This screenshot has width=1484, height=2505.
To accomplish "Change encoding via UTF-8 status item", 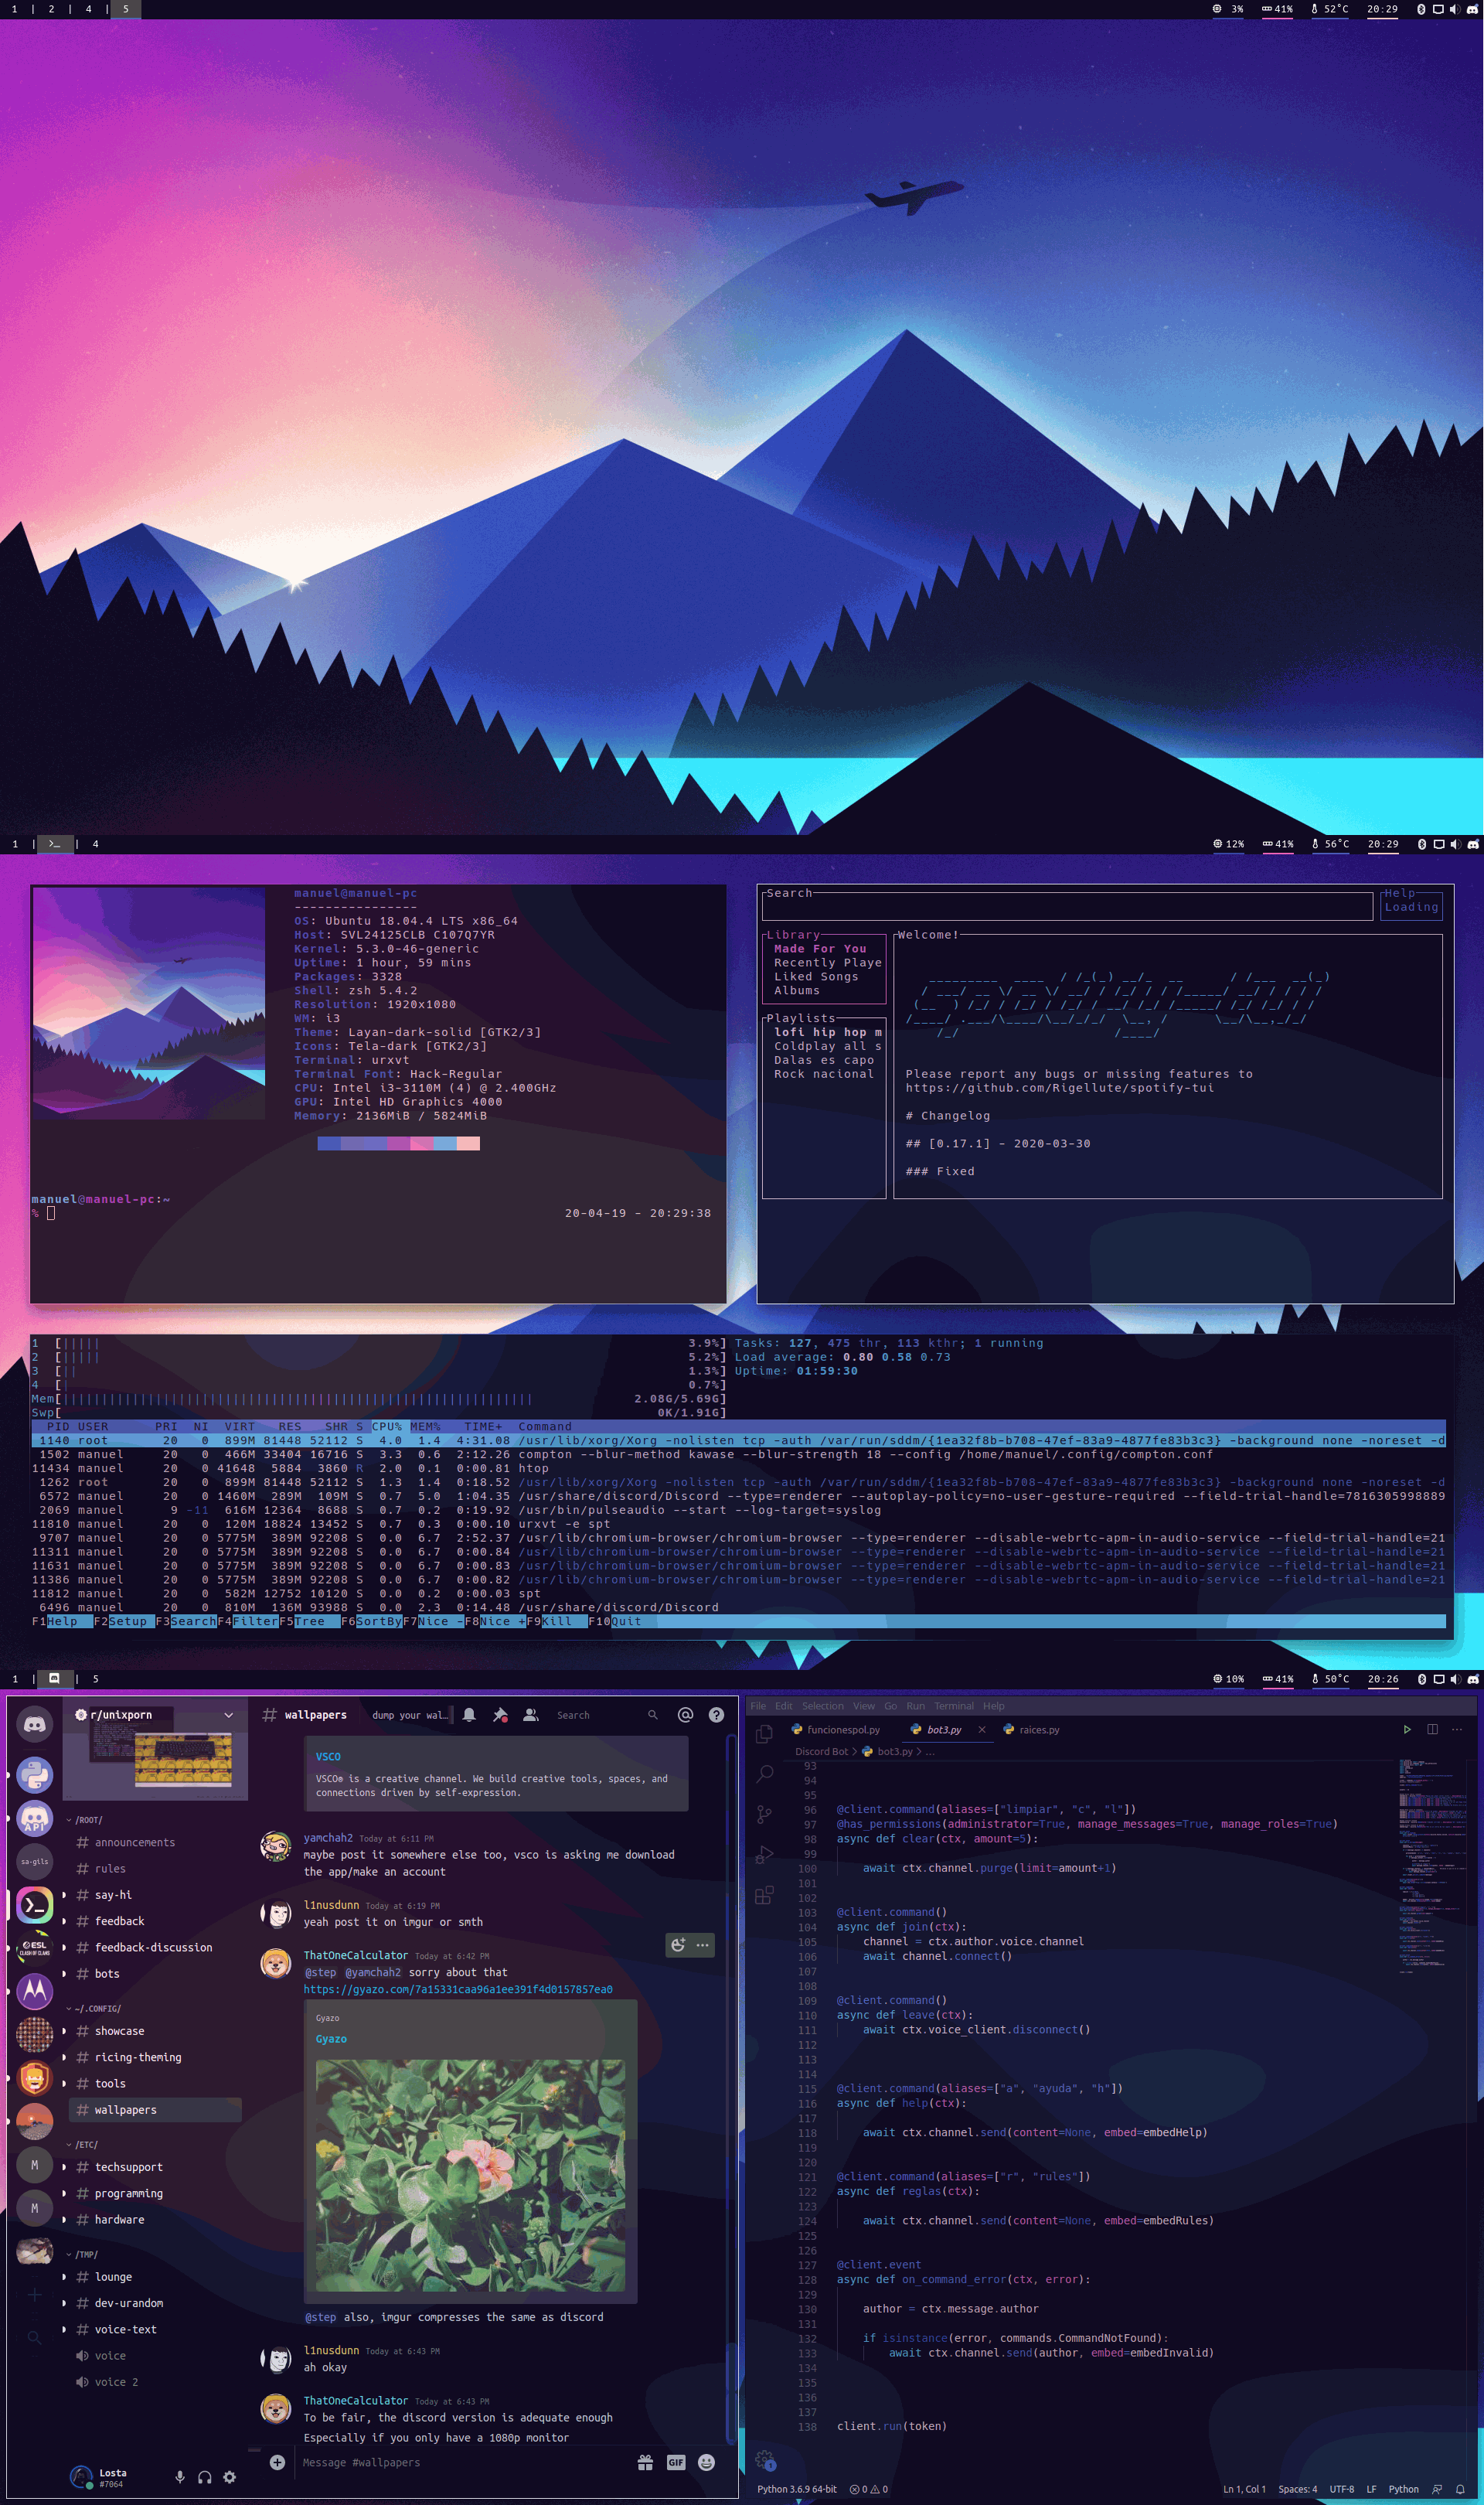I will pyautogui.click(x=1341, y=2489).
